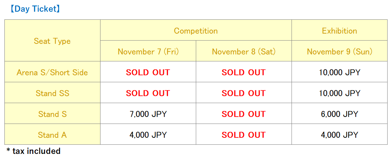Click the Exhibition column header

point(339,31)
